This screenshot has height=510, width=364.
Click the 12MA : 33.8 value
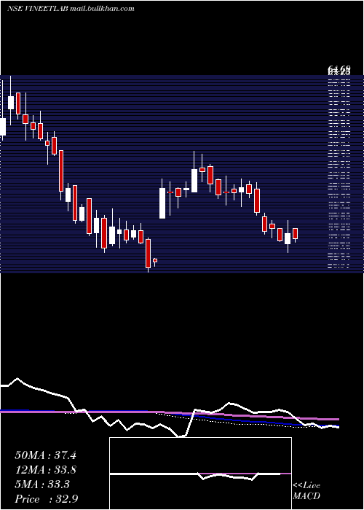click(45, 470)
